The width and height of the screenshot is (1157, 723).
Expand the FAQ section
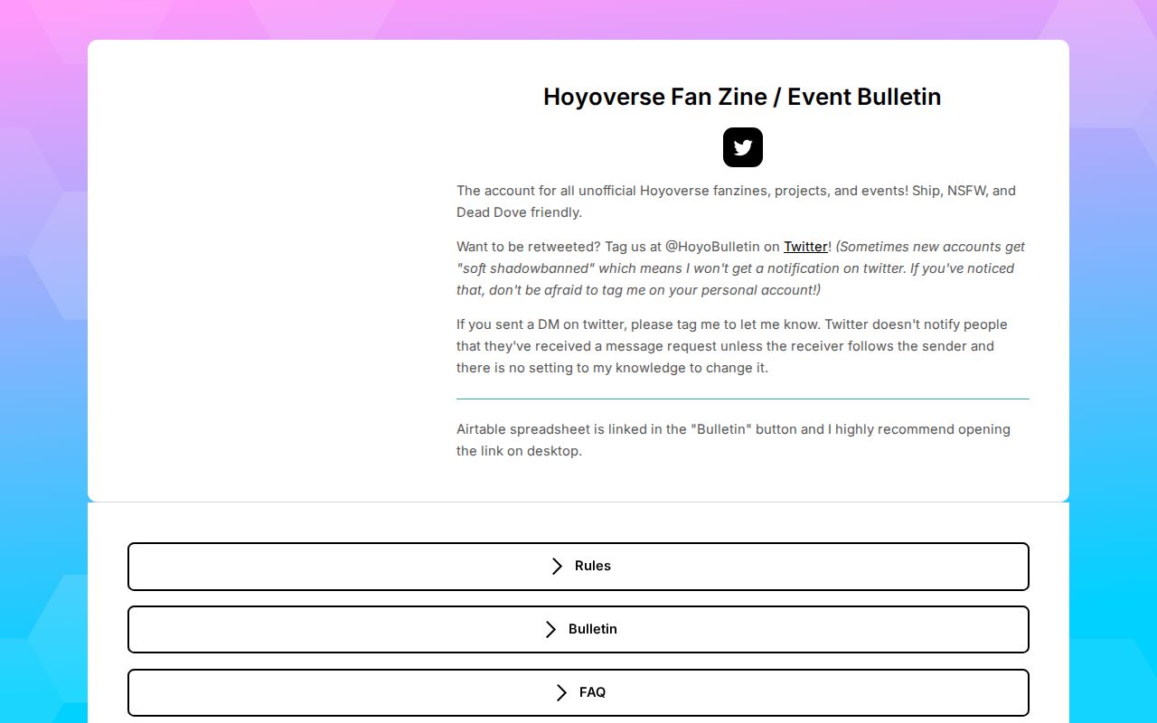(x=578, y=692)
